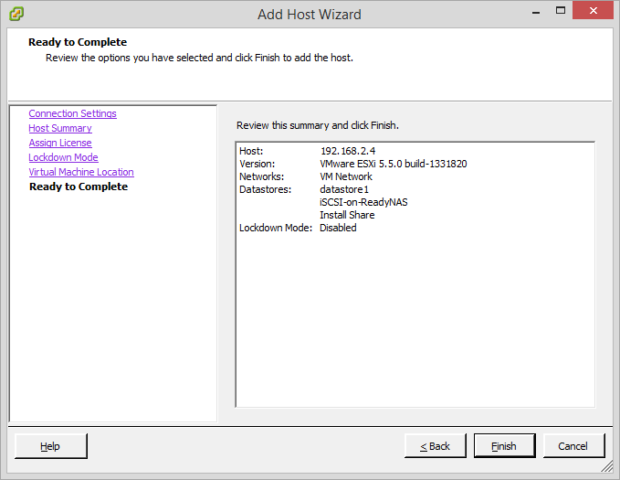Click the iSCSI-on-ReadyNAS datastore entry
The height and width of the screenshot is (480, 620).
coord(363,202)
